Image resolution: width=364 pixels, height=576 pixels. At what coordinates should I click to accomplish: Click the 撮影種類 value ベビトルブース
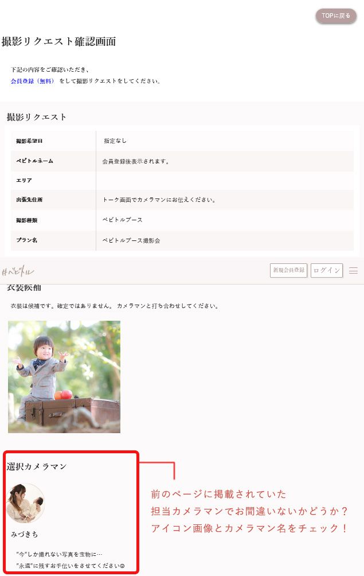point(122,220)
